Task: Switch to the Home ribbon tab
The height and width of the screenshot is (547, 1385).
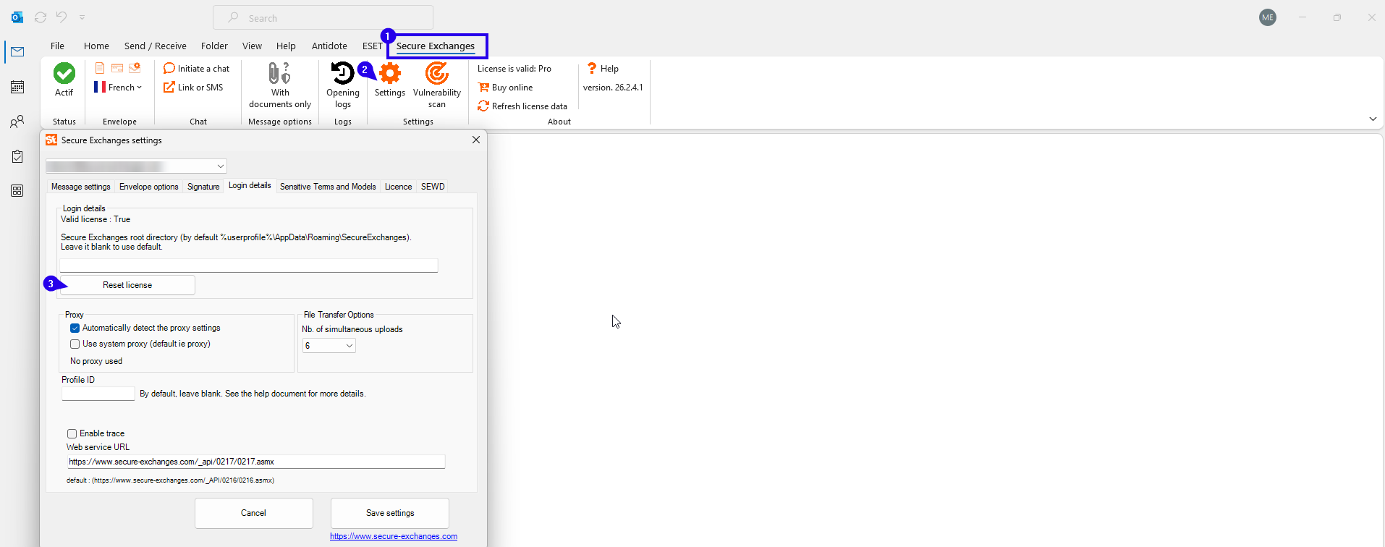Action: tap(96, 46)
